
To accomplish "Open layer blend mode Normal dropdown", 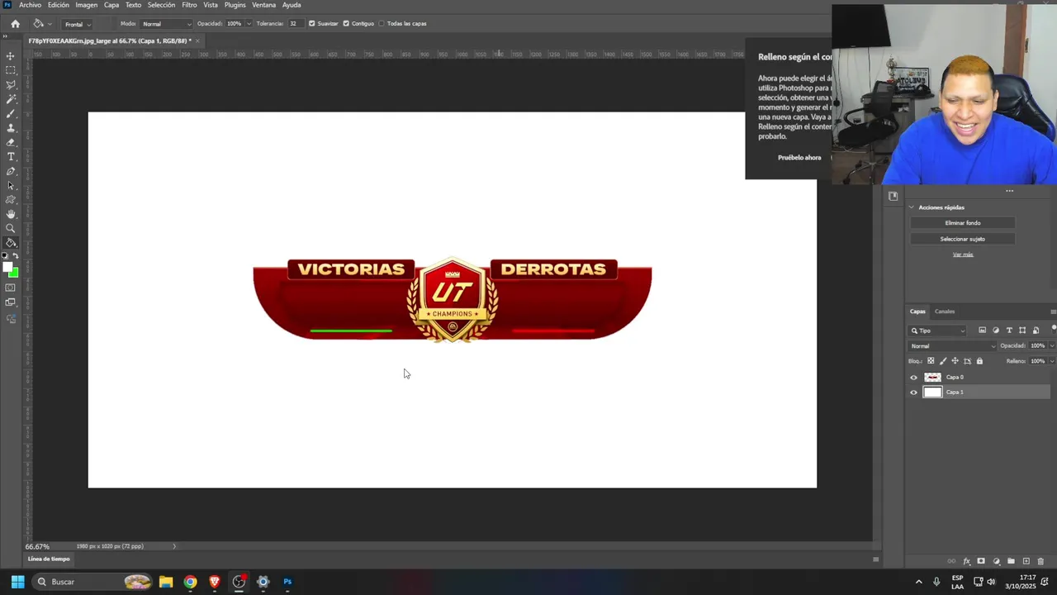I will (x=952, y=346).
